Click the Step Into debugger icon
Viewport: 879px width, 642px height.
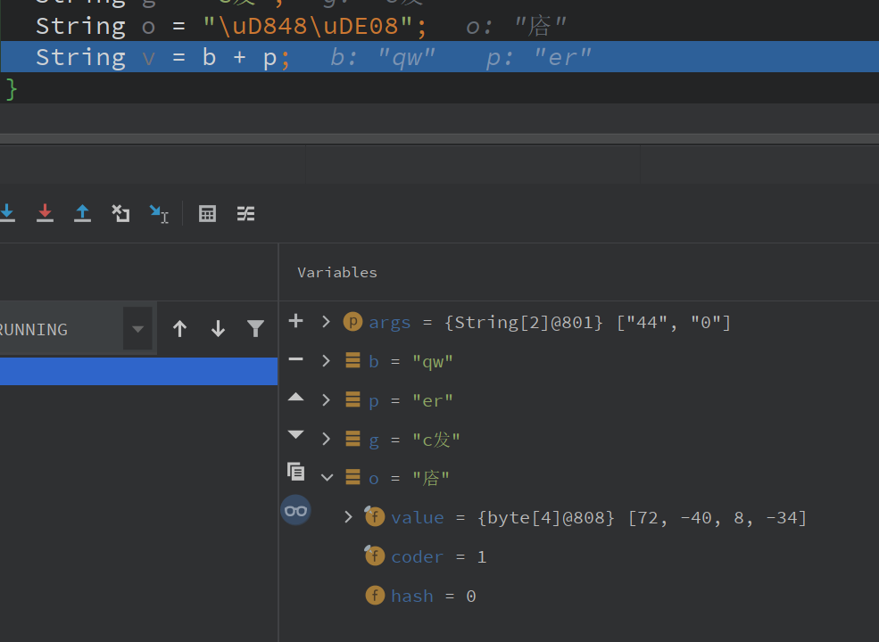(x=7, y=213)
